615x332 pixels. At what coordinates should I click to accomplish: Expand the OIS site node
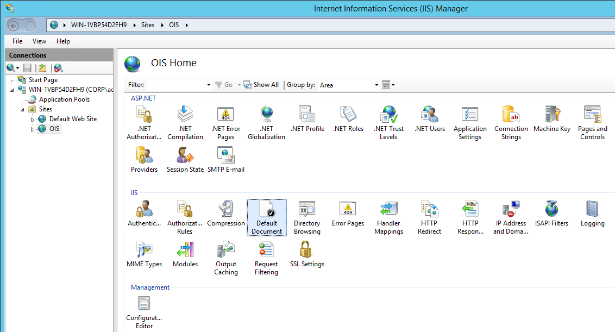33,129
